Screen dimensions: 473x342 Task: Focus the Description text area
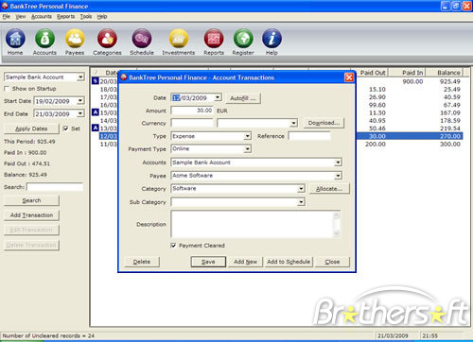pos(253,224)
